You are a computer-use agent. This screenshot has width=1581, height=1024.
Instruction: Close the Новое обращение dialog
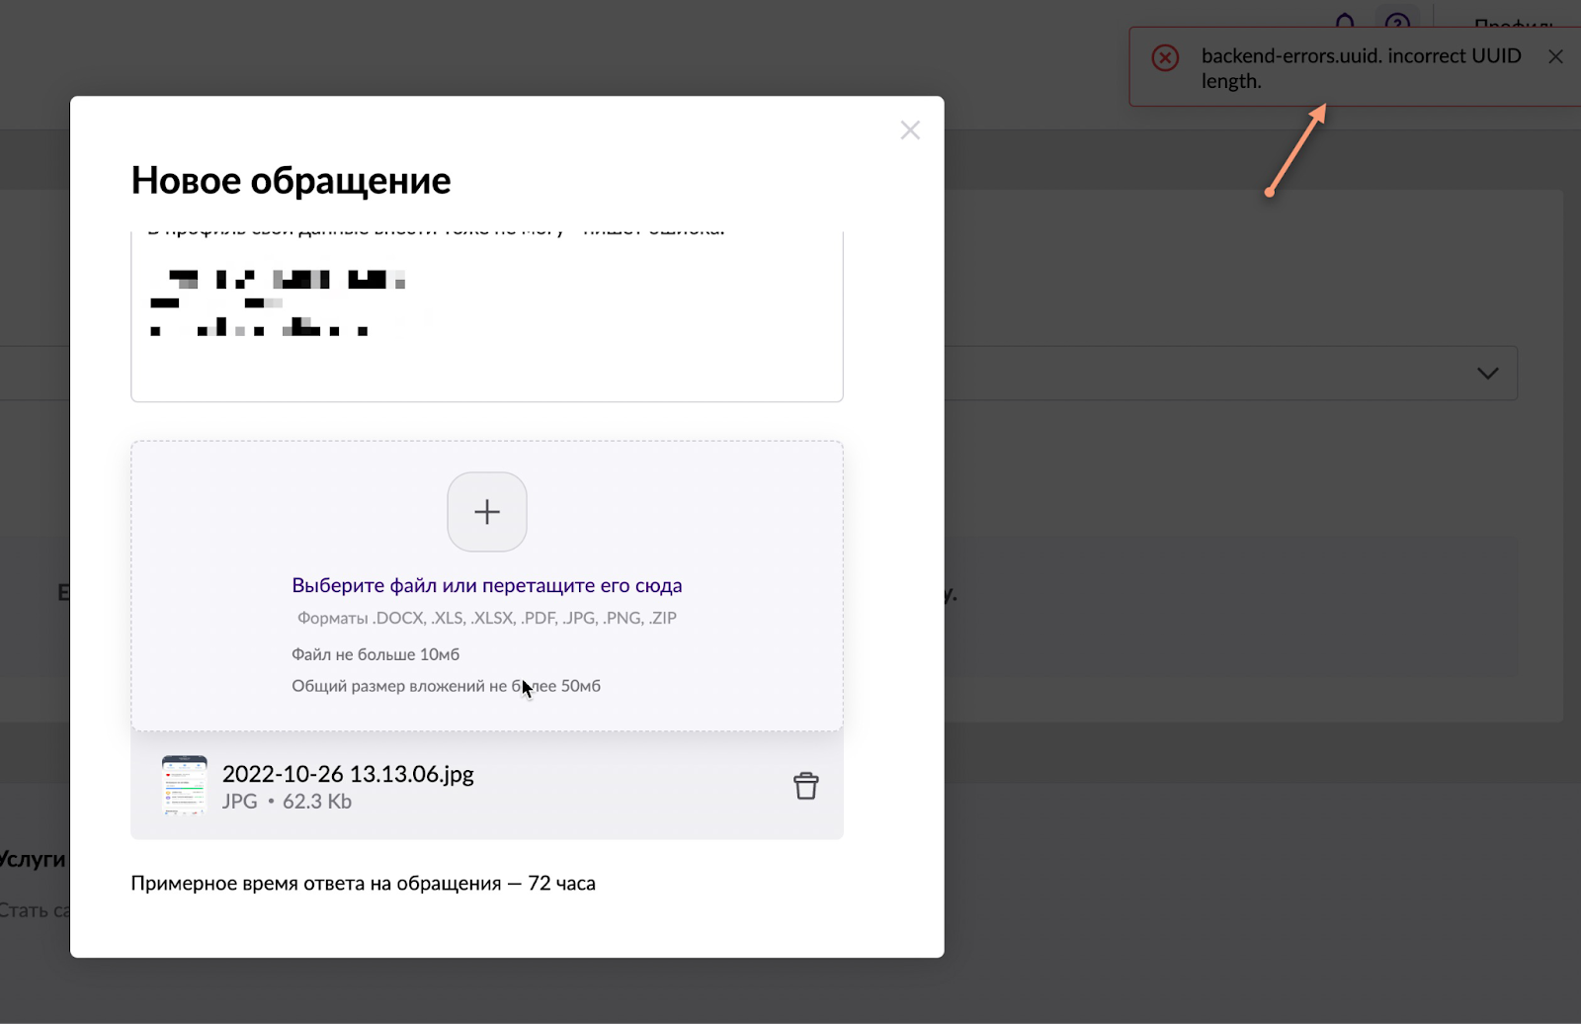910,130
